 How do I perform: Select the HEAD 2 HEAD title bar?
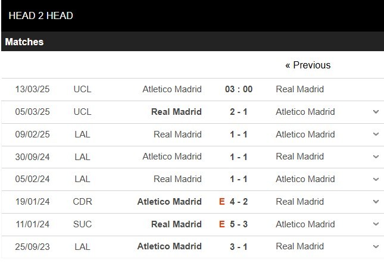(192, 15)
